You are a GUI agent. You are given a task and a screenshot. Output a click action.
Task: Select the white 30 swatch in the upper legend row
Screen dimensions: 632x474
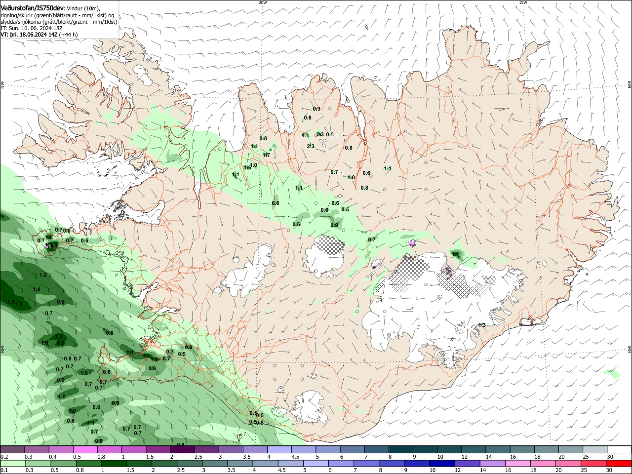click(x=619, y=450)
